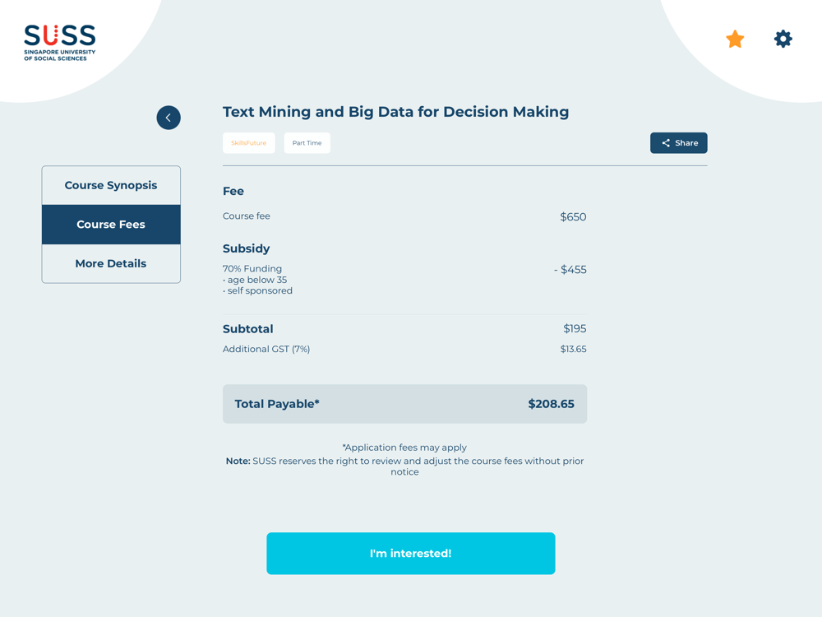Viewport: 822px width, 617px height.
Task: Click the I'm interested! button
Action: pyautogui.click(x=410, y=553)
